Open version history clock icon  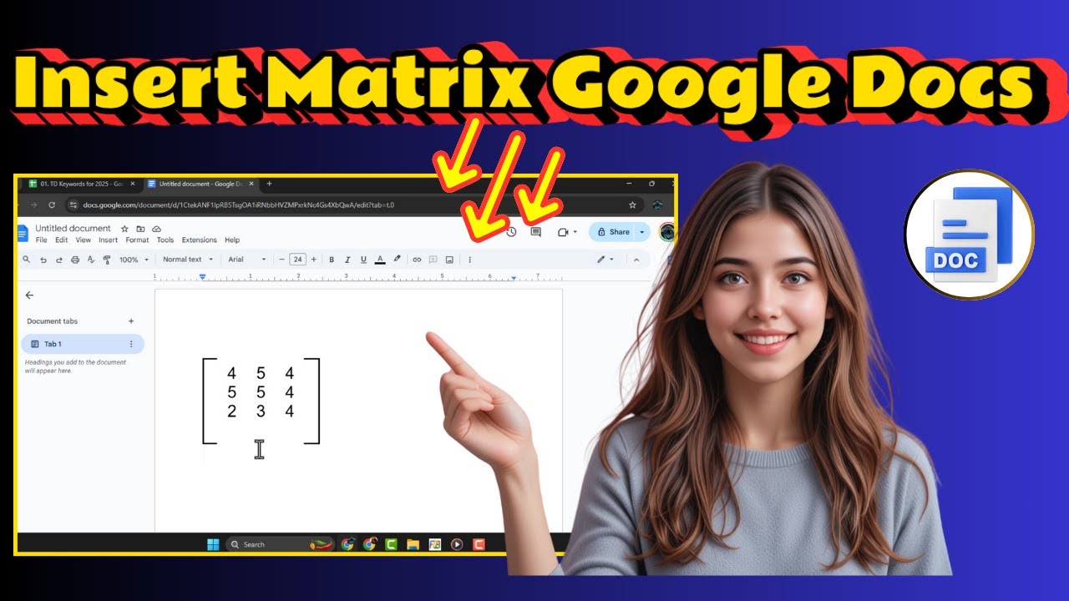click(x=511, y=232)
